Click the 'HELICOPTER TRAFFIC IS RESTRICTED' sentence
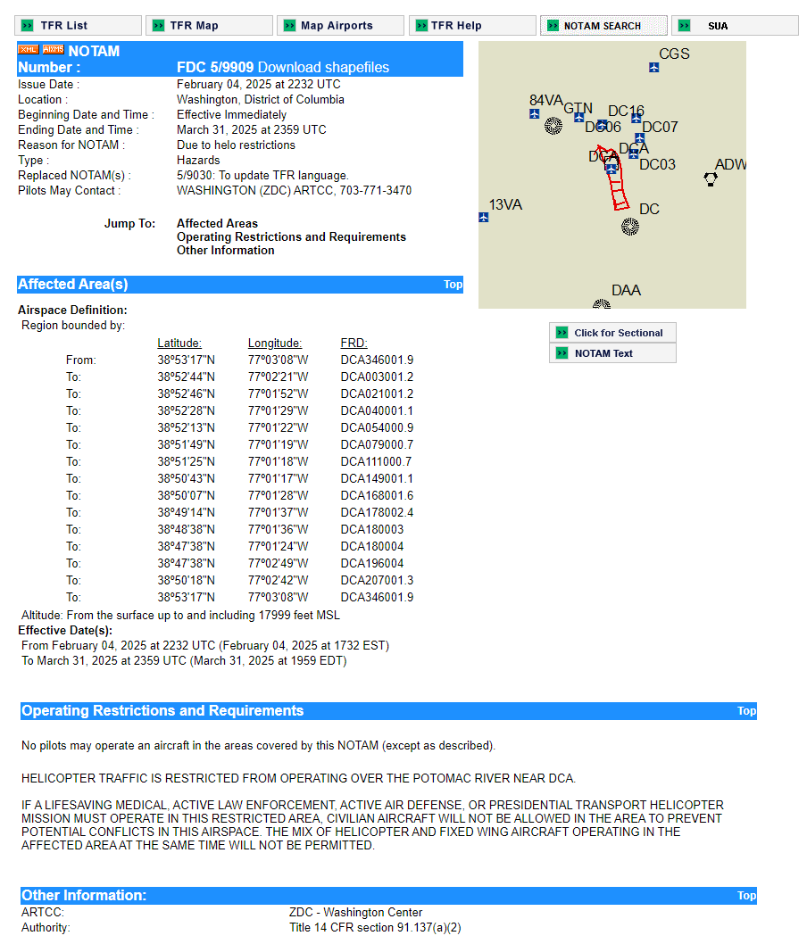 [298, 778]
